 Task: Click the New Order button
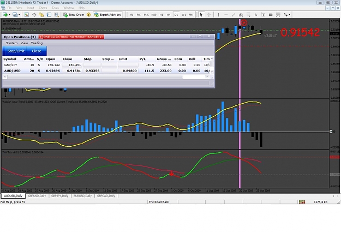74,15
